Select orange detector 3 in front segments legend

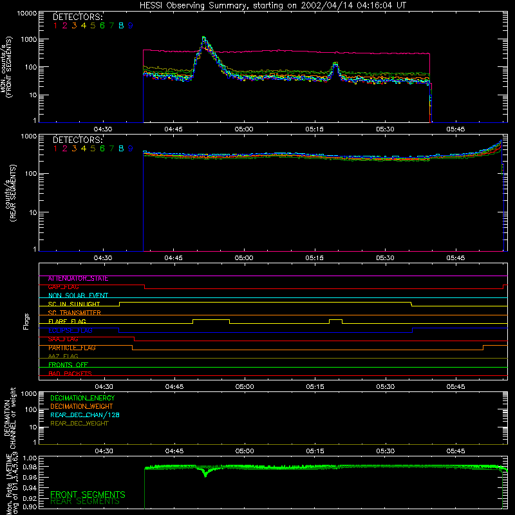coord(74,26)
